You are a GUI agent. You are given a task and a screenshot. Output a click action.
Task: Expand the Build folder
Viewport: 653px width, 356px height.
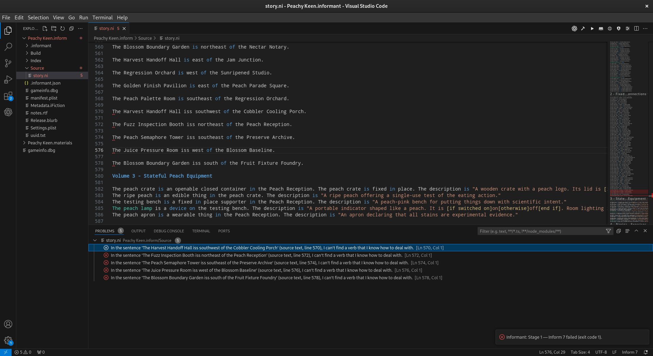tap(35, 53)
